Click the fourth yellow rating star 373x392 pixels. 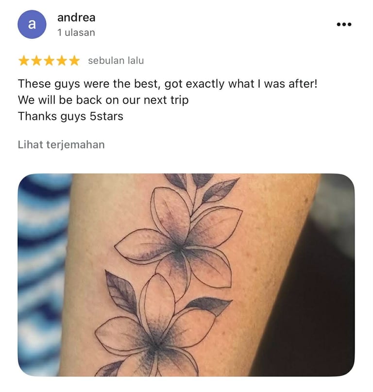click(62, 61)
